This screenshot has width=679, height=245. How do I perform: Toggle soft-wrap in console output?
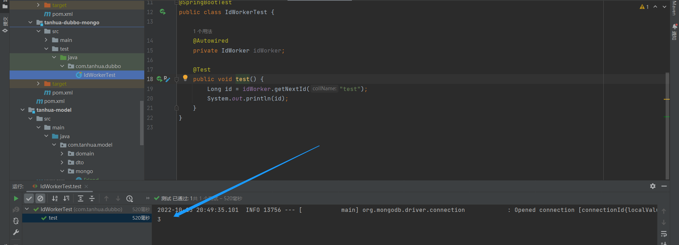(x=664, y=234)
